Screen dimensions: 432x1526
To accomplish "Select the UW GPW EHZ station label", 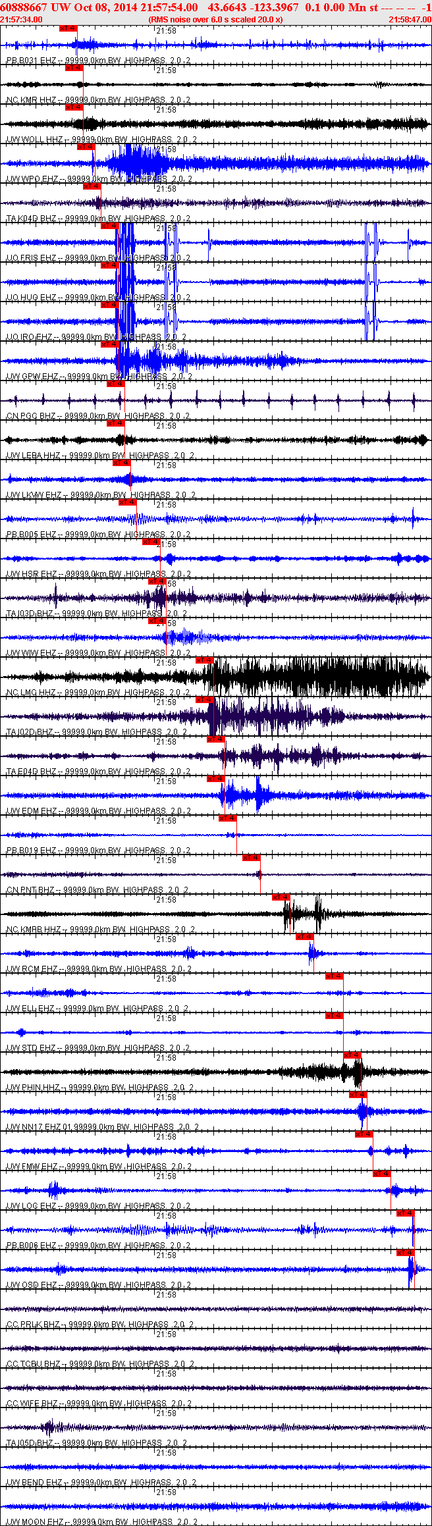I will [99, 377].
